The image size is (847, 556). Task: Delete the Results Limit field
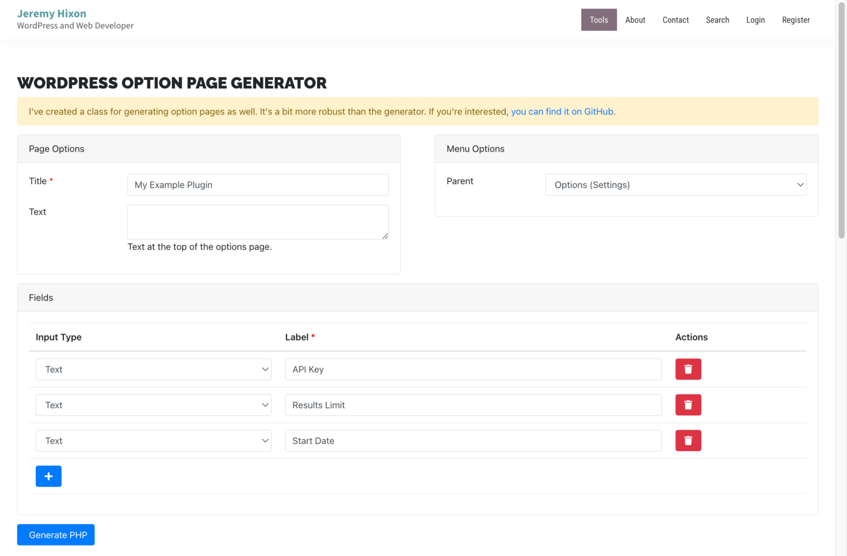[x=688, y=405]
